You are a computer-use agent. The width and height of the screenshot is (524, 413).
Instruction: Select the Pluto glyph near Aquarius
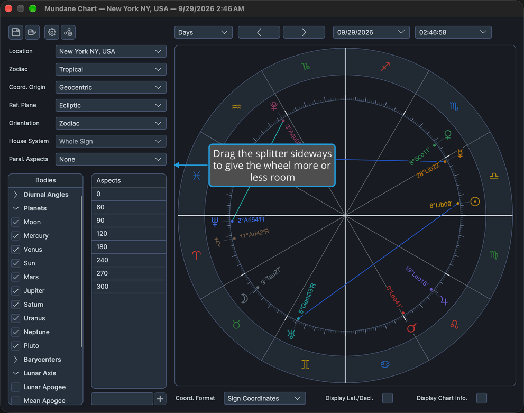pos(274,106)
